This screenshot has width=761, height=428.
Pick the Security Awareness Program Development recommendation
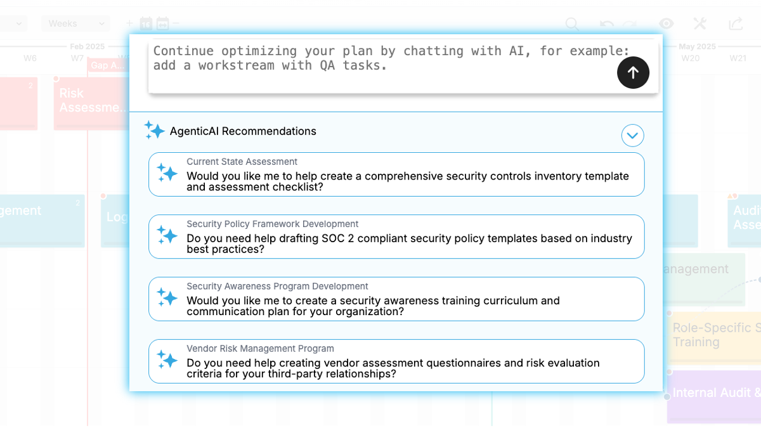(396, 299)
